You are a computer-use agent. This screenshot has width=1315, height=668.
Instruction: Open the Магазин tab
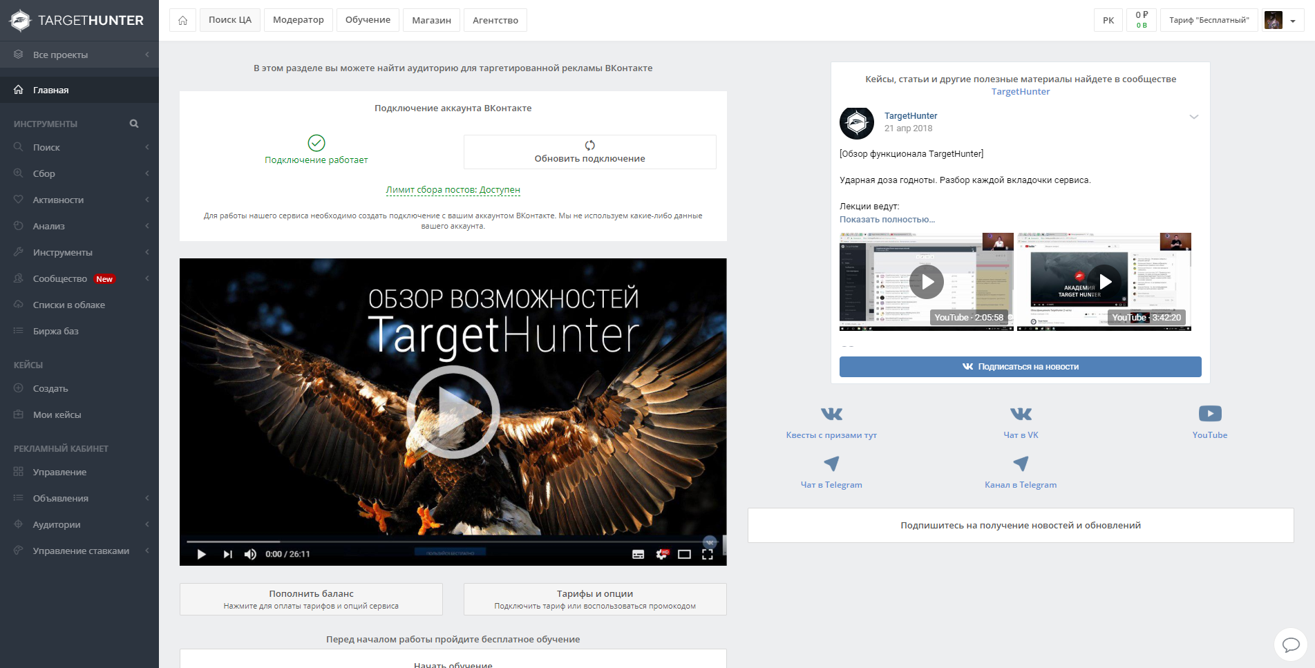coord(432,20)
